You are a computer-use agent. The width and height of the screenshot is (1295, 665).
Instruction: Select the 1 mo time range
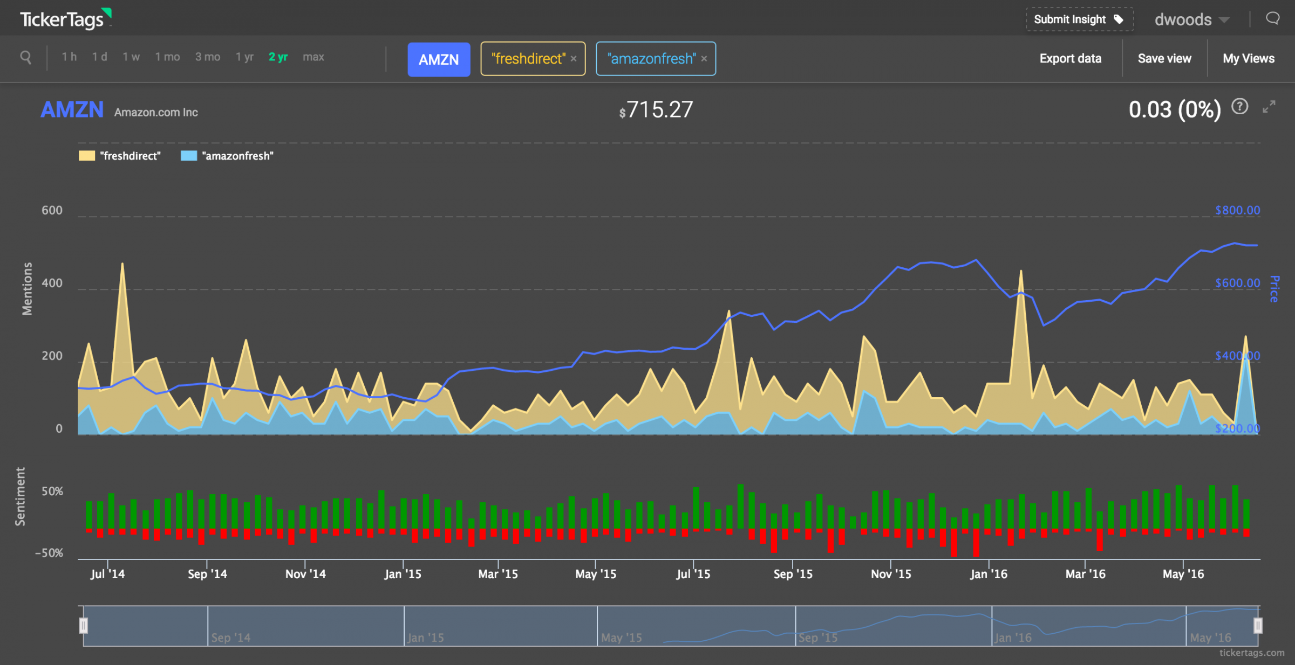167,57
